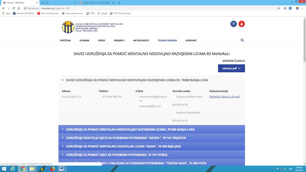Open the adresar.pdf dropdown button
The width and height of the screenshot is (306, 172).
[x=231, y=68]
